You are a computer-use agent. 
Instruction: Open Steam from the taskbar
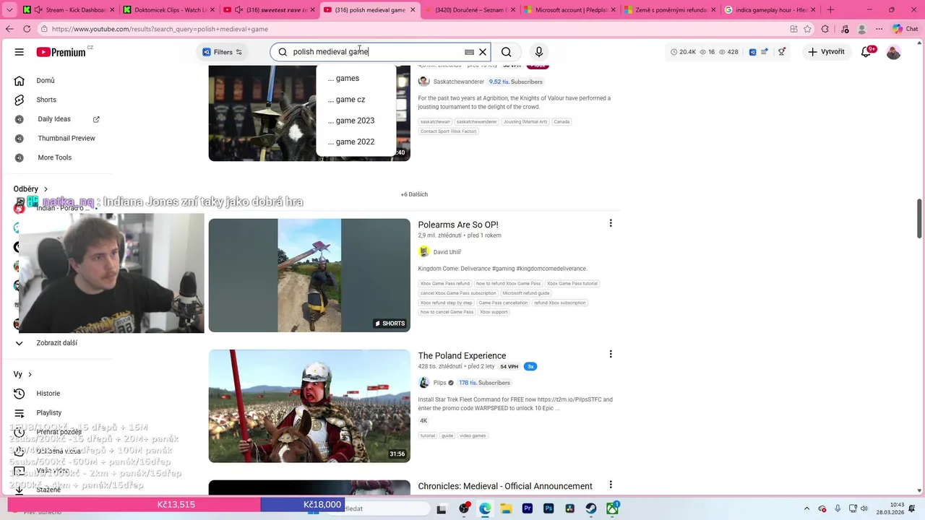pos(591,508)
